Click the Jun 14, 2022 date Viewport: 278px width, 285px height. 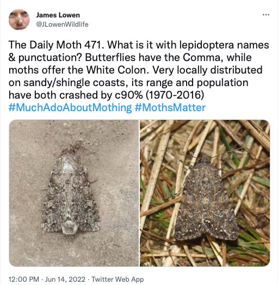(x=65, y=279)
